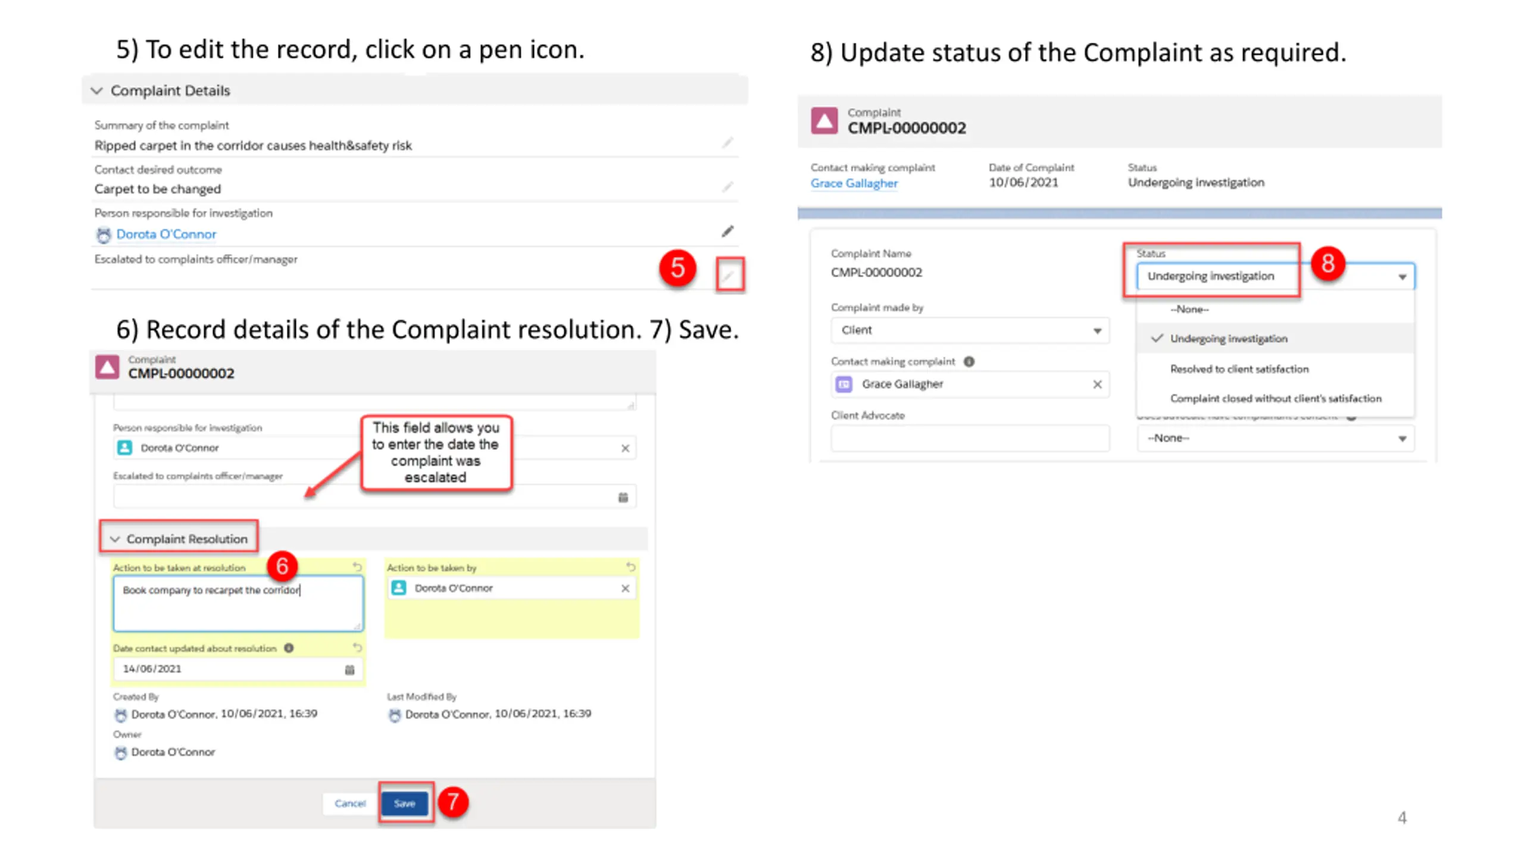Image resolution: width=1524 pixels, height=857 pixels.
Task: Collapse the Complaint Resolution section
Action: pyautogui.click(x=115, y=539)
